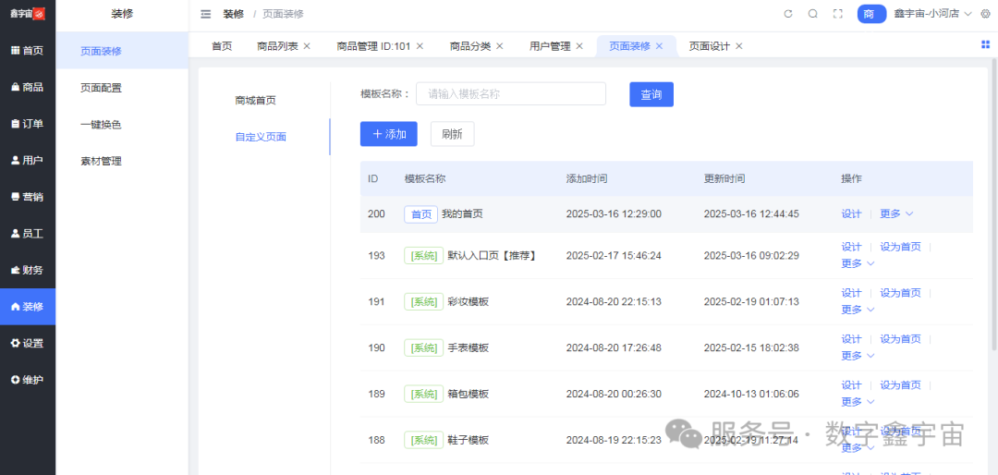Open gear settings icon in header
Screen dimensions: 998x475
point(985,14)
